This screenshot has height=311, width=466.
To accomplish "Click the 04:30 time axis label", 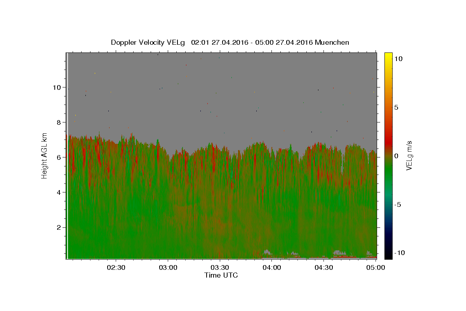I will click(x=323, y=267).
